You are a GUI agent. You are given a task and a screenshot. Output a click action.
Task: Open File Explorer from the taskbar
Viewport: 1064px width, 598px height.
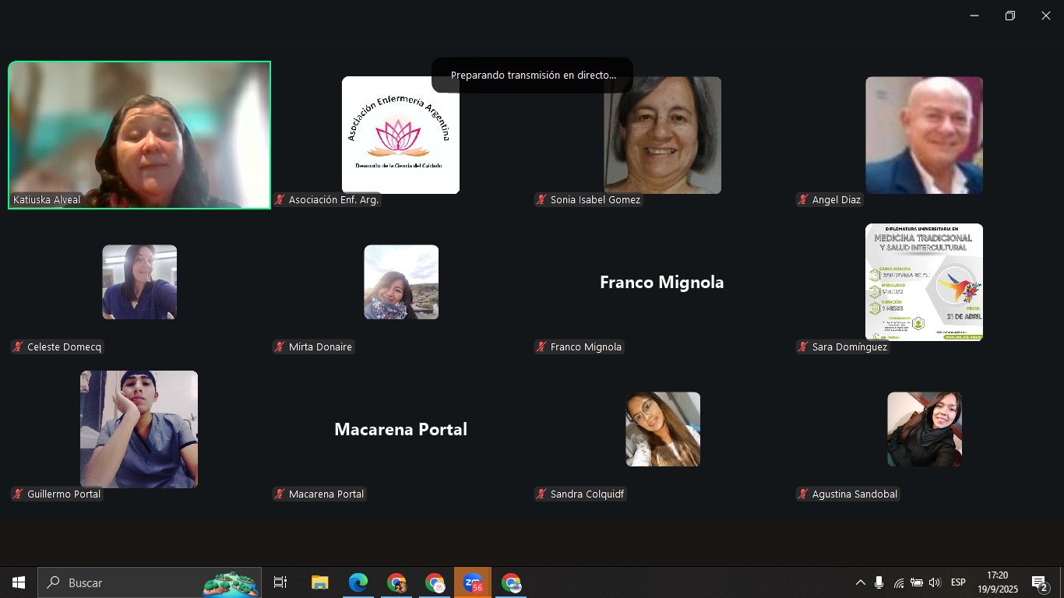click(x=319, y=582)
